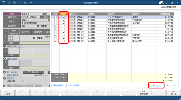The width and height of the screenshot is (181, 100).
Task: Click the 連携 column header
Action: (55, 14)
